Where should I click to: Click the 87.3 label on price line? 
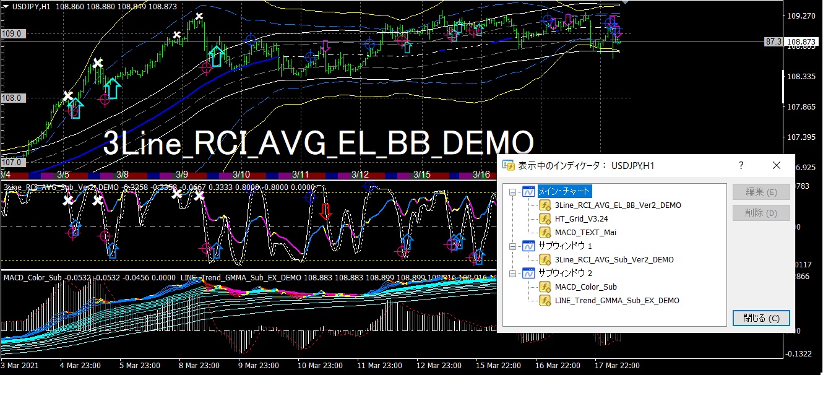coord(773,42)
